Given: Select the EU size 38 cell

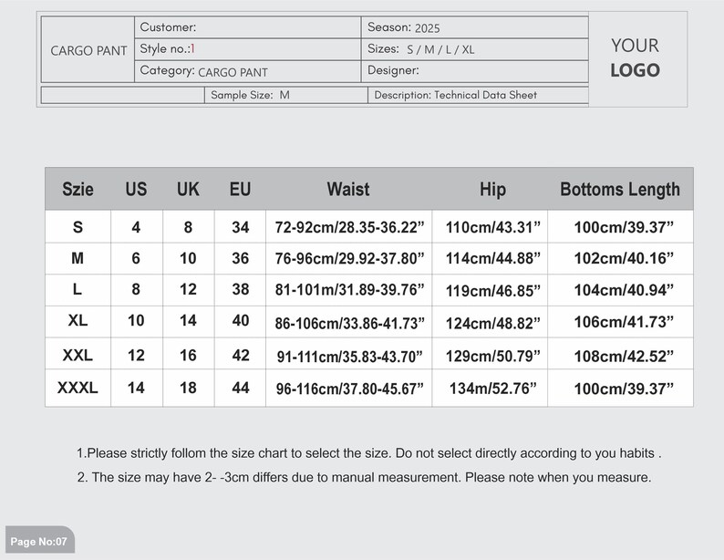Looking at the screenshot, I should [x=240, y=289].
